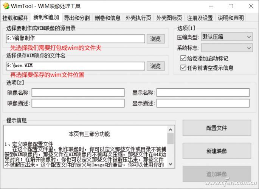Open the 系统标志 dropdown
259x189 pixels.
click(227, 48)
